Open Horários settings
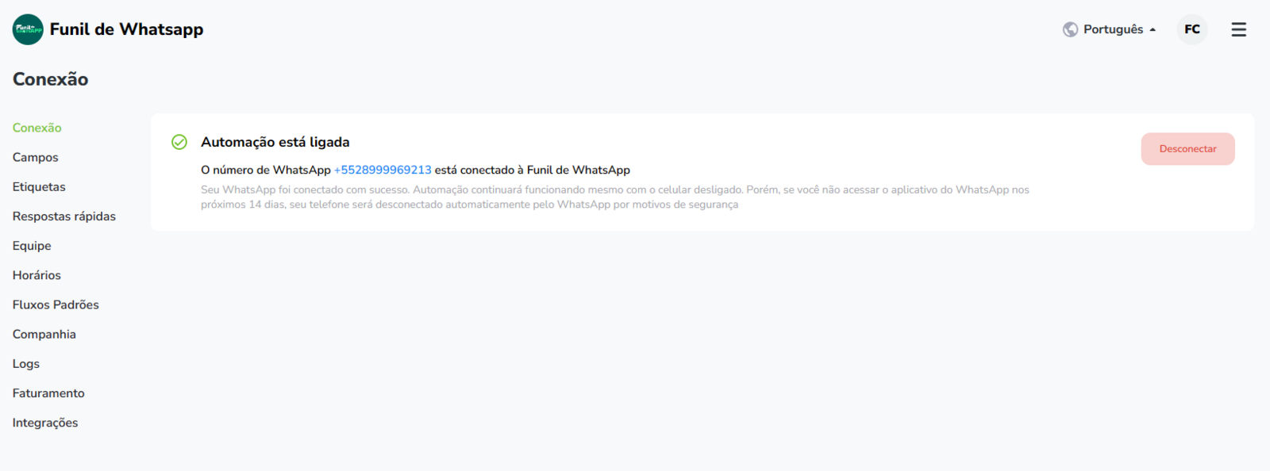1270x471 pixels. click(37, 275)
